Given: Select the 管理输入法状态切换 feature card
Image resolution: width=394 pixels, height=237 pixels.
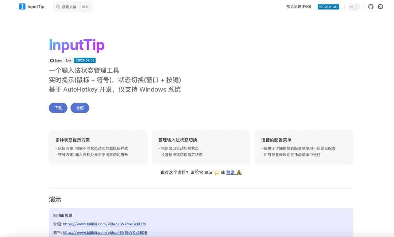Looking at the screenshot, I should pyautogui.click(x=201, y=147).
